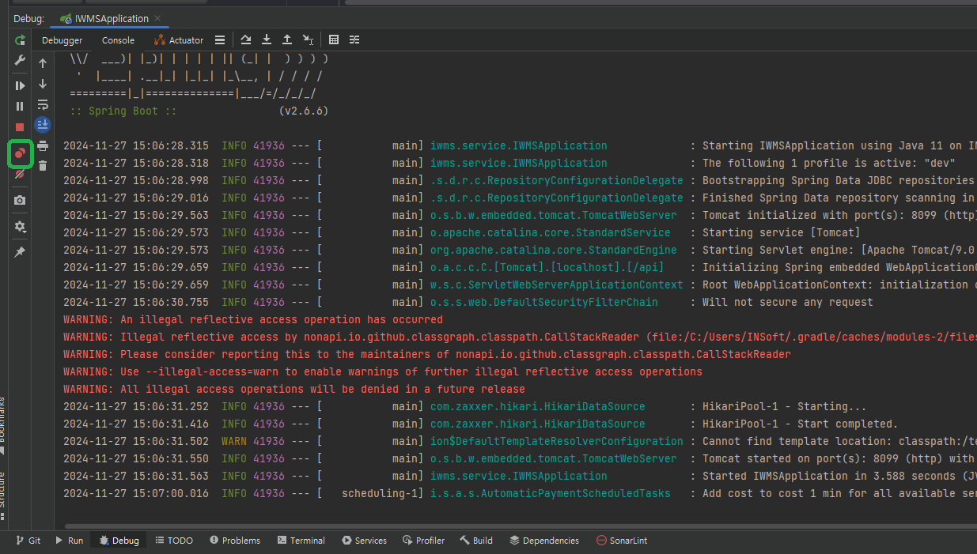Click Run to Cursor icon
This screenshot has width=977, height=554.
[x=308, y=40]
